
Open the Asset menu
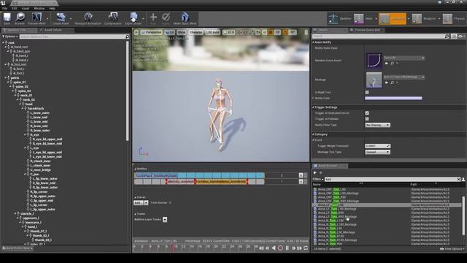tap(26, 8)
